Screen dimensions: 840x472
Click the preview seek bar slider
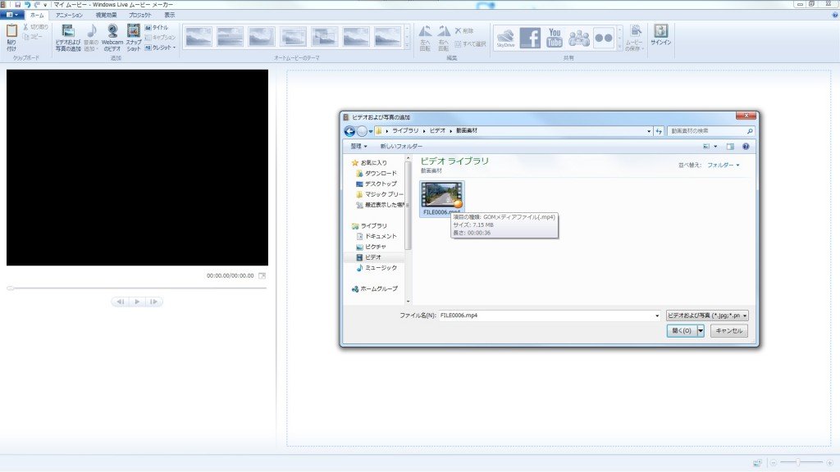pyautogui.click(x=10, y=288)
